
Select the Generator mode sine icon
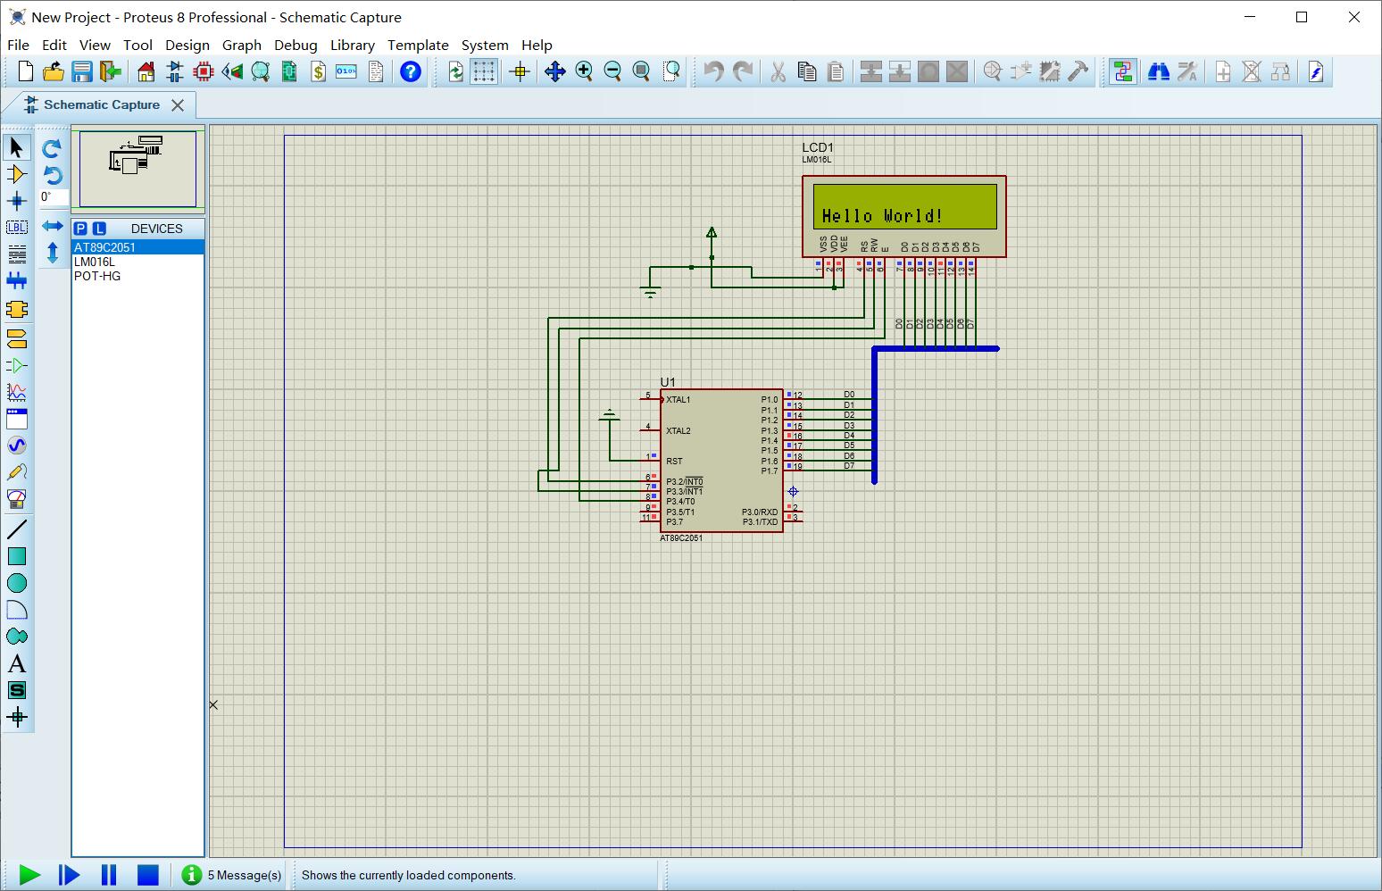[17, 445]
